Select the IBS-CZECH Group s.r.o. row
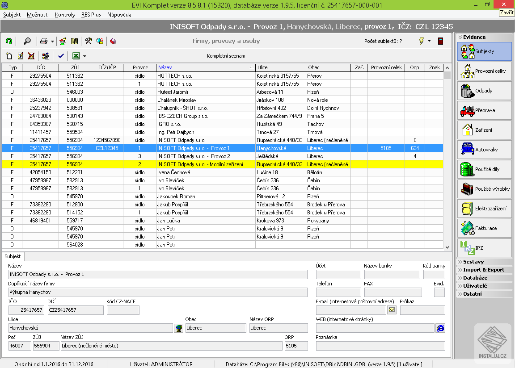This screenshot has width=515, height=368. (x=223, y=116)
